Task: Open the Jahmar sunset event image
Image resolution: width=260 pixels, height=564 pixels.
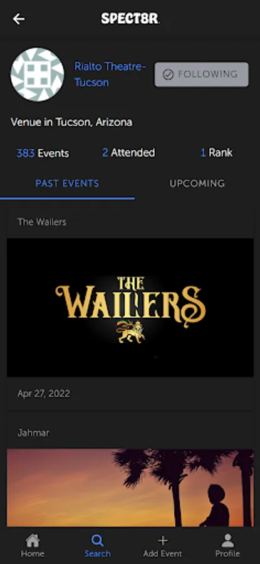Action: (x=130, y=488)
